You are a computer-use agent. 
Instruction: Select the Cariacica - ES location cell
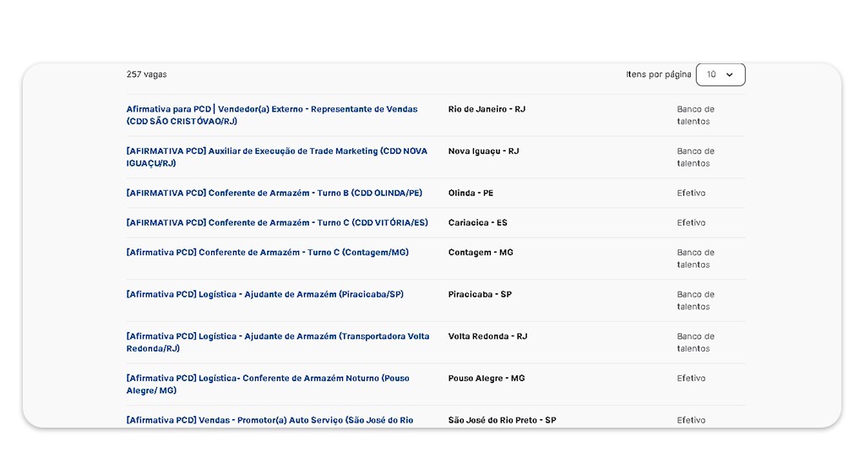point(477,222)
